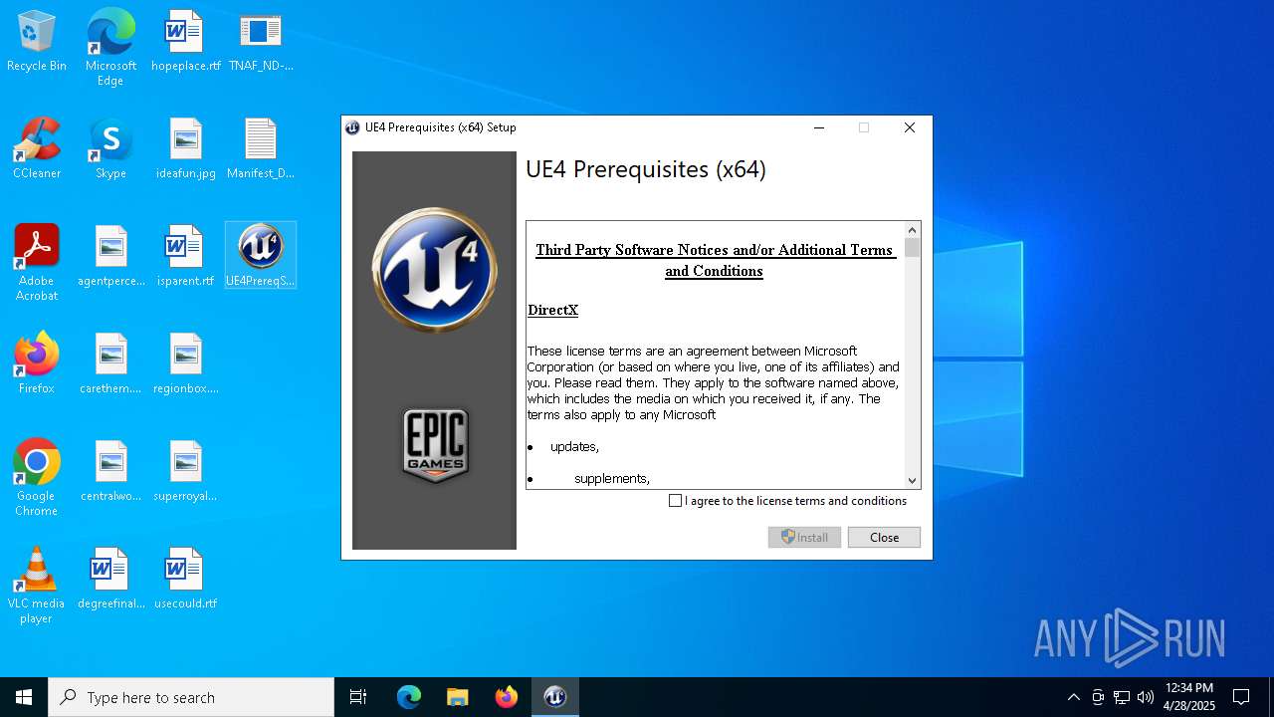
Task: Select the regionbox image file
Action: [x=185, y=364]
